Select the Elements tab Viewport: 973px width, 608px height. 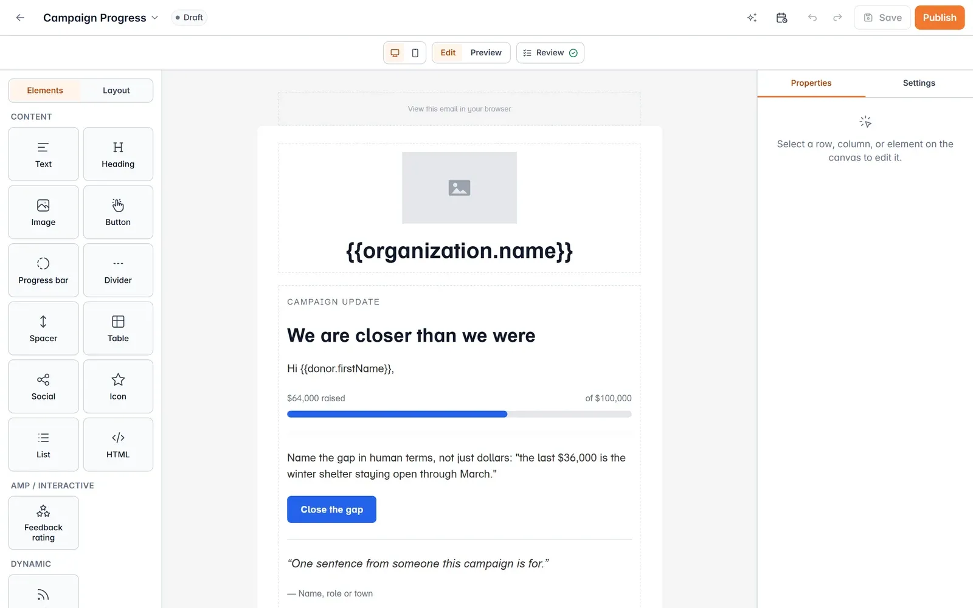point(45,91)
